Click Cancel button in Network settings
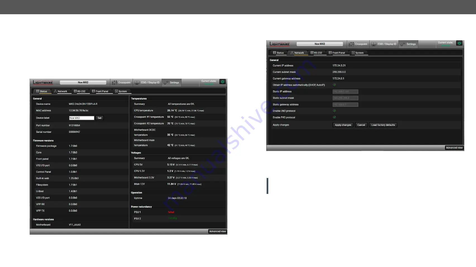476x267 pixels. (361, 125)
